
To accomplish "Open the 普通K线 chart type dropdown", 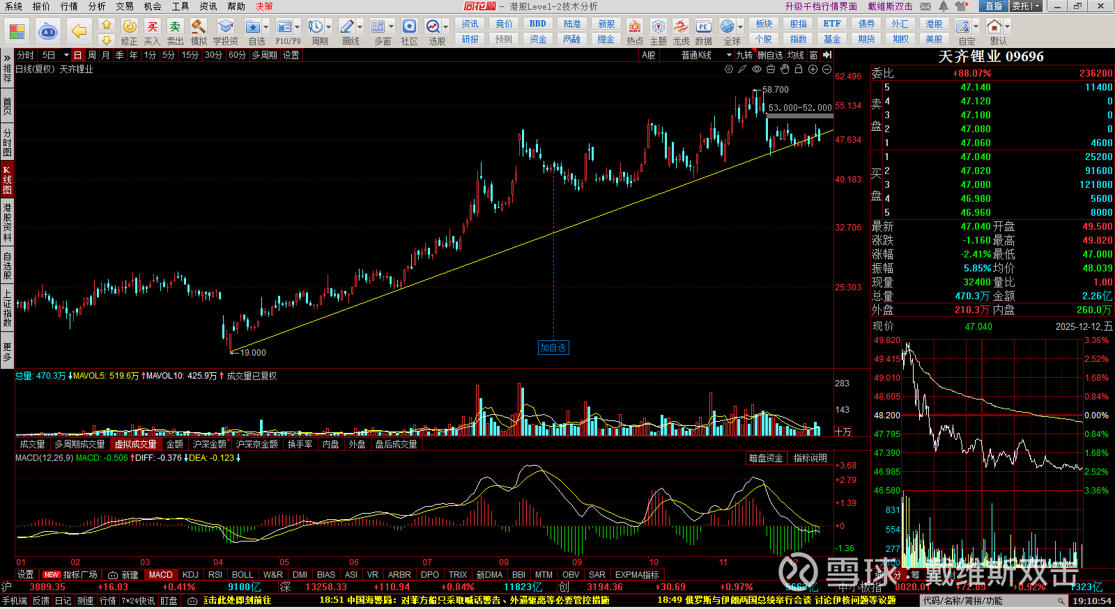I will click(705, 55).
